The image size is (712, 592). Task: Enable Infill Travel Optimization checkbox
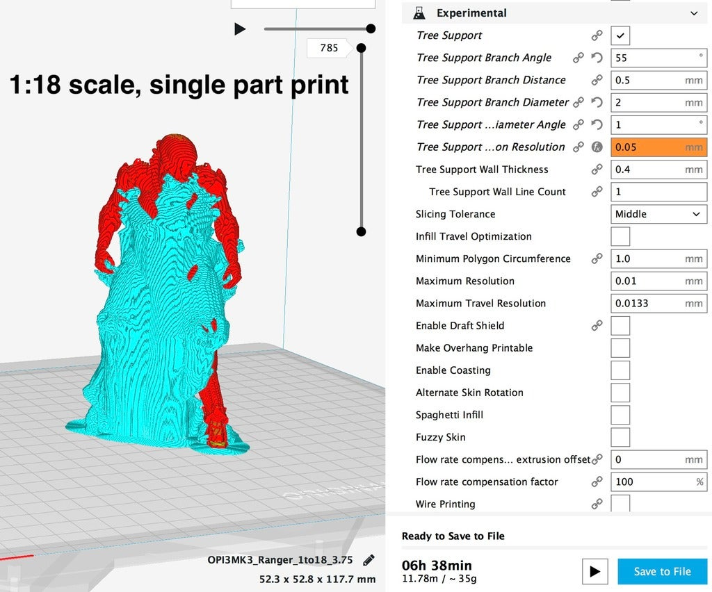coord(620,236)
